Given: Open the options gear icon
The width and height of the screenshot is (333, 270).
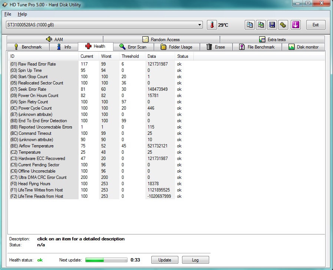Looking at the screenshot, I should point(283,25).
